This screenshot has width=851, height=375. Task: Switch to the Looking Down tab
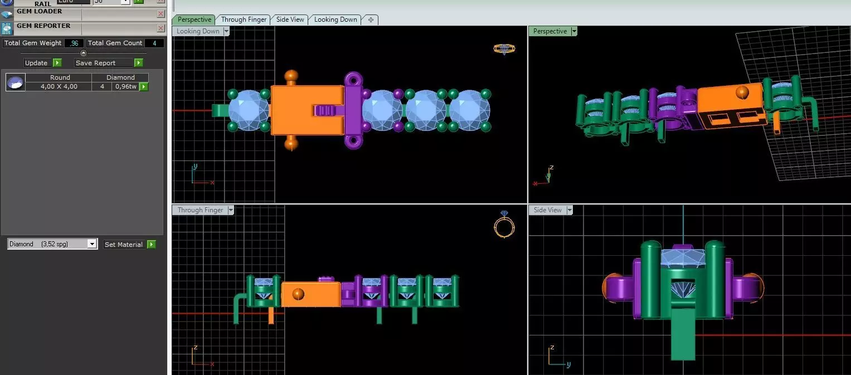tap(335, 20)
